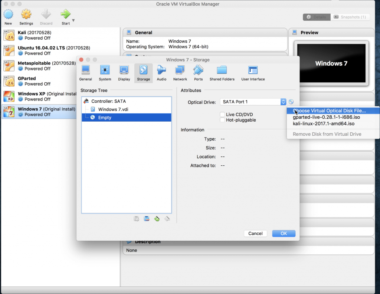This screenshot has width=380, height=294.
Task: Open the Ports settings tab
Action: [198, 73]
